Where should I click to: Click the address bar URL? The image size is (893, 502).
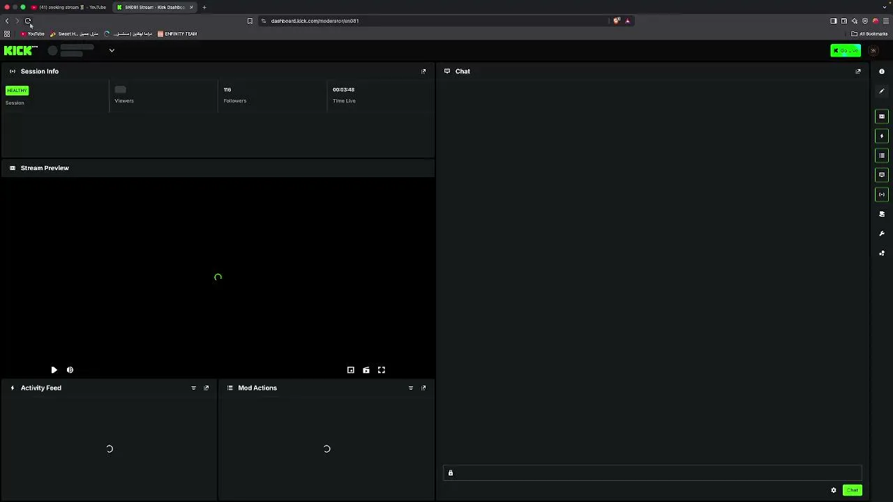(x=315, y=21)
